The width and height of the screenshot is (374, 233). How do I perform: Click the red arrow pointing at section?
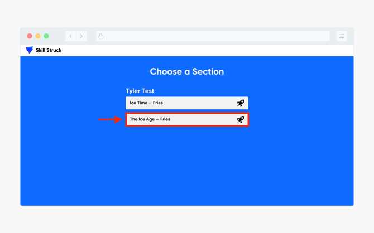tap(110, 119)
